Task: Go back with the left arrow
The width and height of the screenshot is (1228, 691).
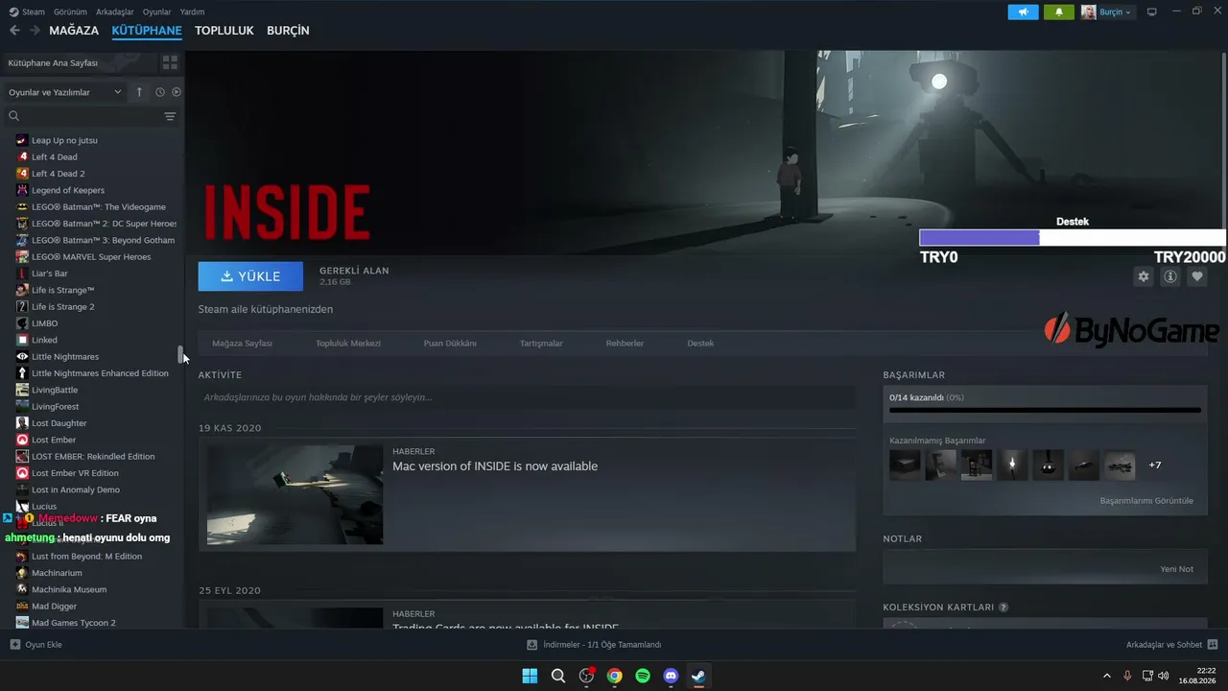Action: [14, 31]
